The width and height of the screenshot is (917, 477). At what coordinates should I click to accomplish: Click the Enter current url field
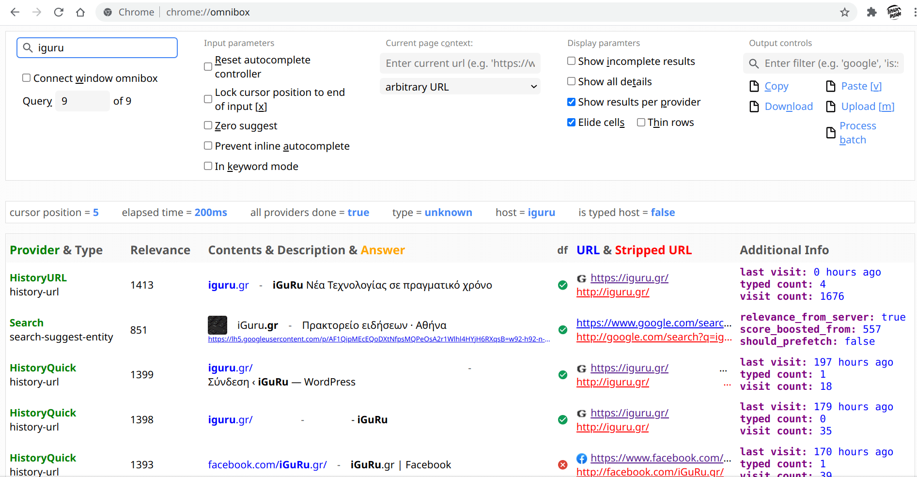(460, 63)
